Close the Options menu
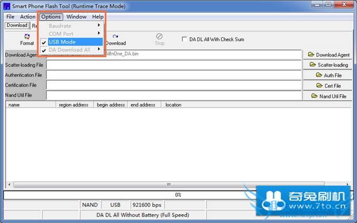This screenshot has width=357, height=223. [51, 17]
